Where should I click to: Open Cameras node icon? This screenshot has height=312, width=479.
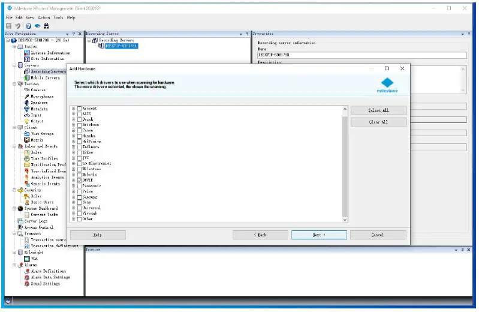pyautogui.click(x=27, y=90)
